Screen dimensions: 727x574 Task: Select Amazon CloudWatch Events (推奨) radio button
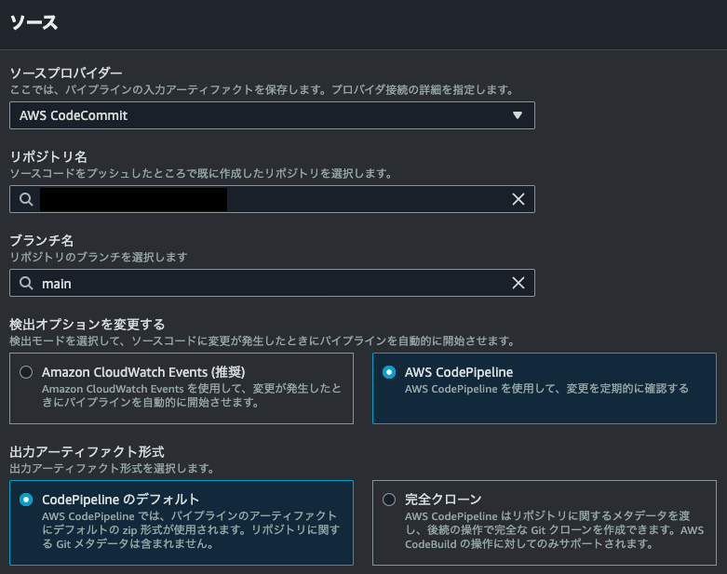coord(26,372)
